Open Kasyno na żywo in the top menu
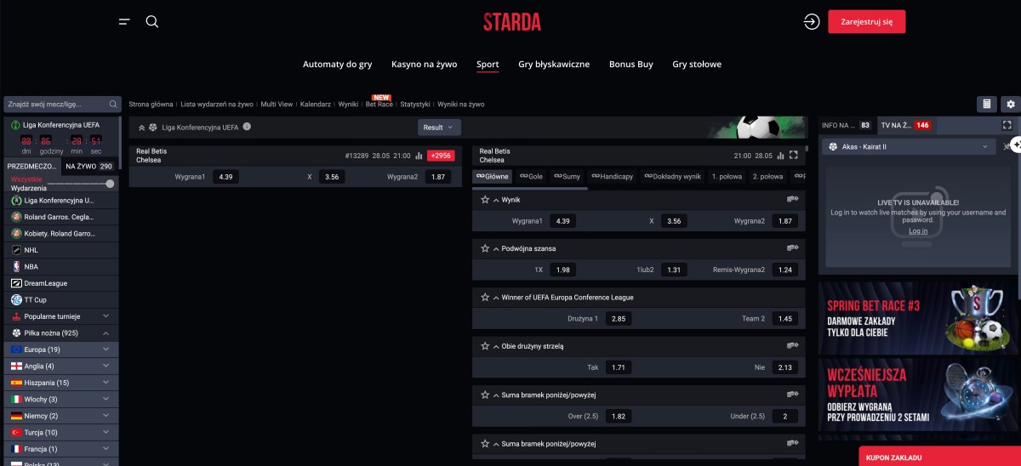1021x466 pixels. coord(424,65)
